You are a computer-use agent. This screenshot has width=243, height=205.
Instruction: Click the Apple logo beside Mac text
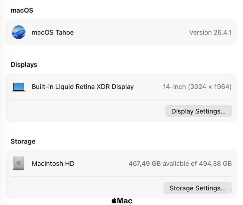(x=114, y=201)
